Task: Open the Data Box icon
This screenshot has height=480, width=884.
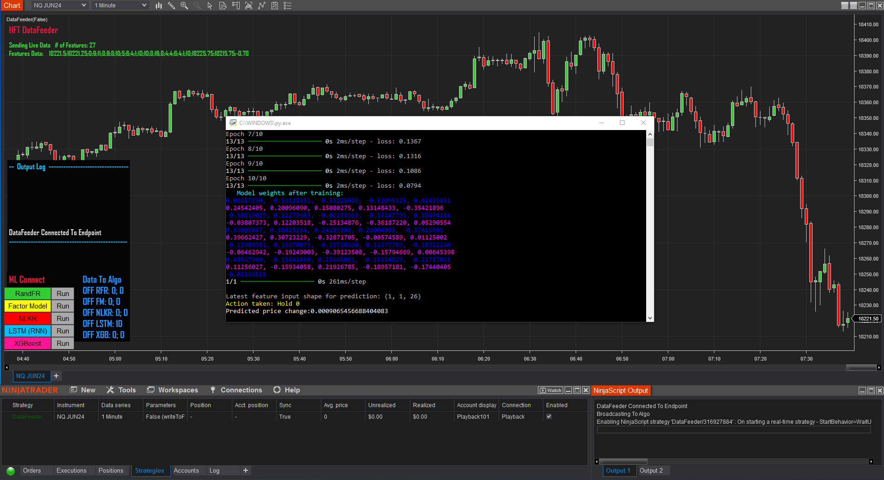Action: (223, 6)
